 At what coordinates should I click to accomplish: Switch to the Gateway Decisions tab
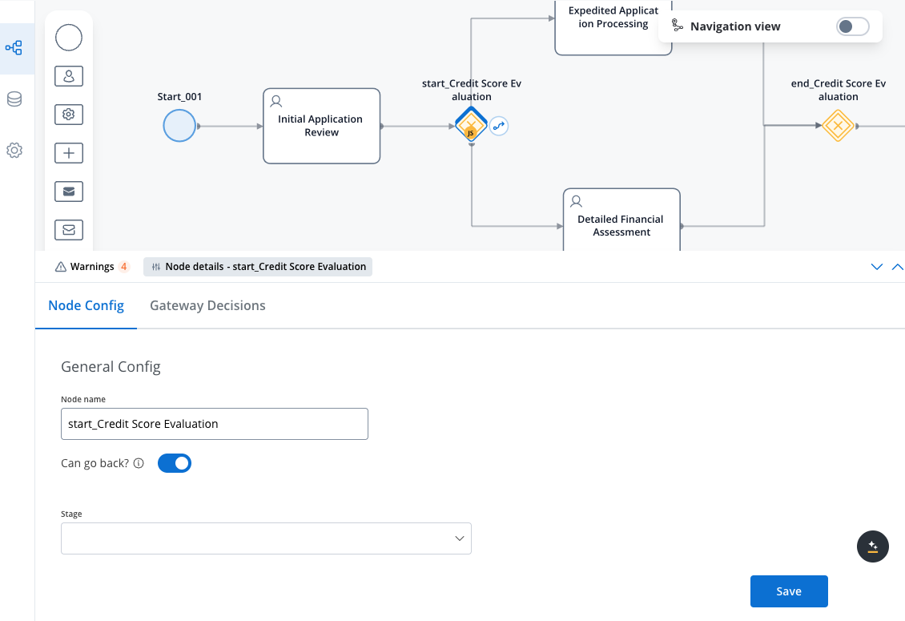207,305
